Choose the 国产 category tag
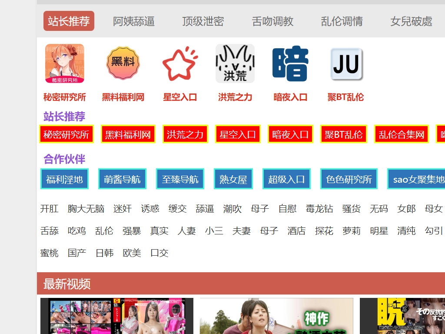 point(77,253)
